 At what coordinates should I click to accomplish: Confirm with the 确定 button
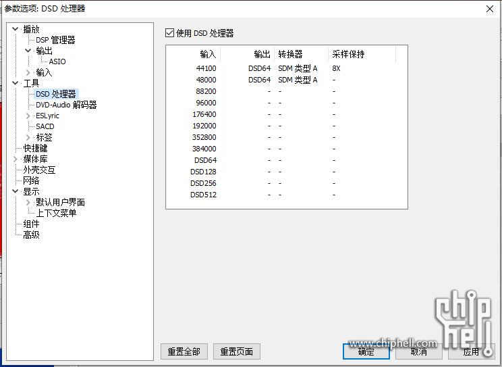tap(366, 351)
